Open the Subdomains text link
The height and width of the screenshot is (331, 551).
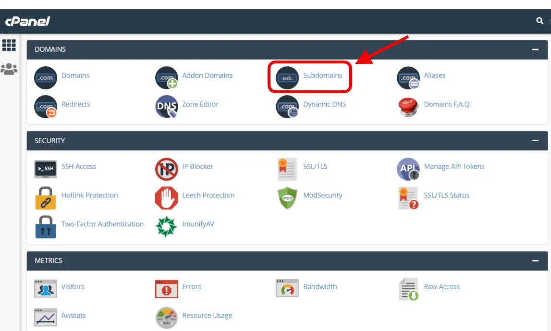[323, 75]
